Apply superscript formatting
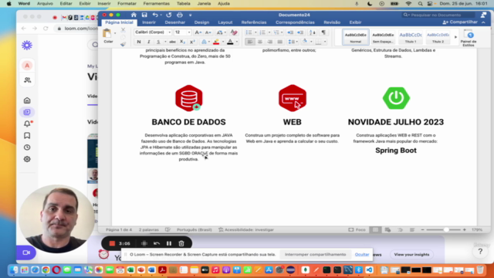 [192, 42]
